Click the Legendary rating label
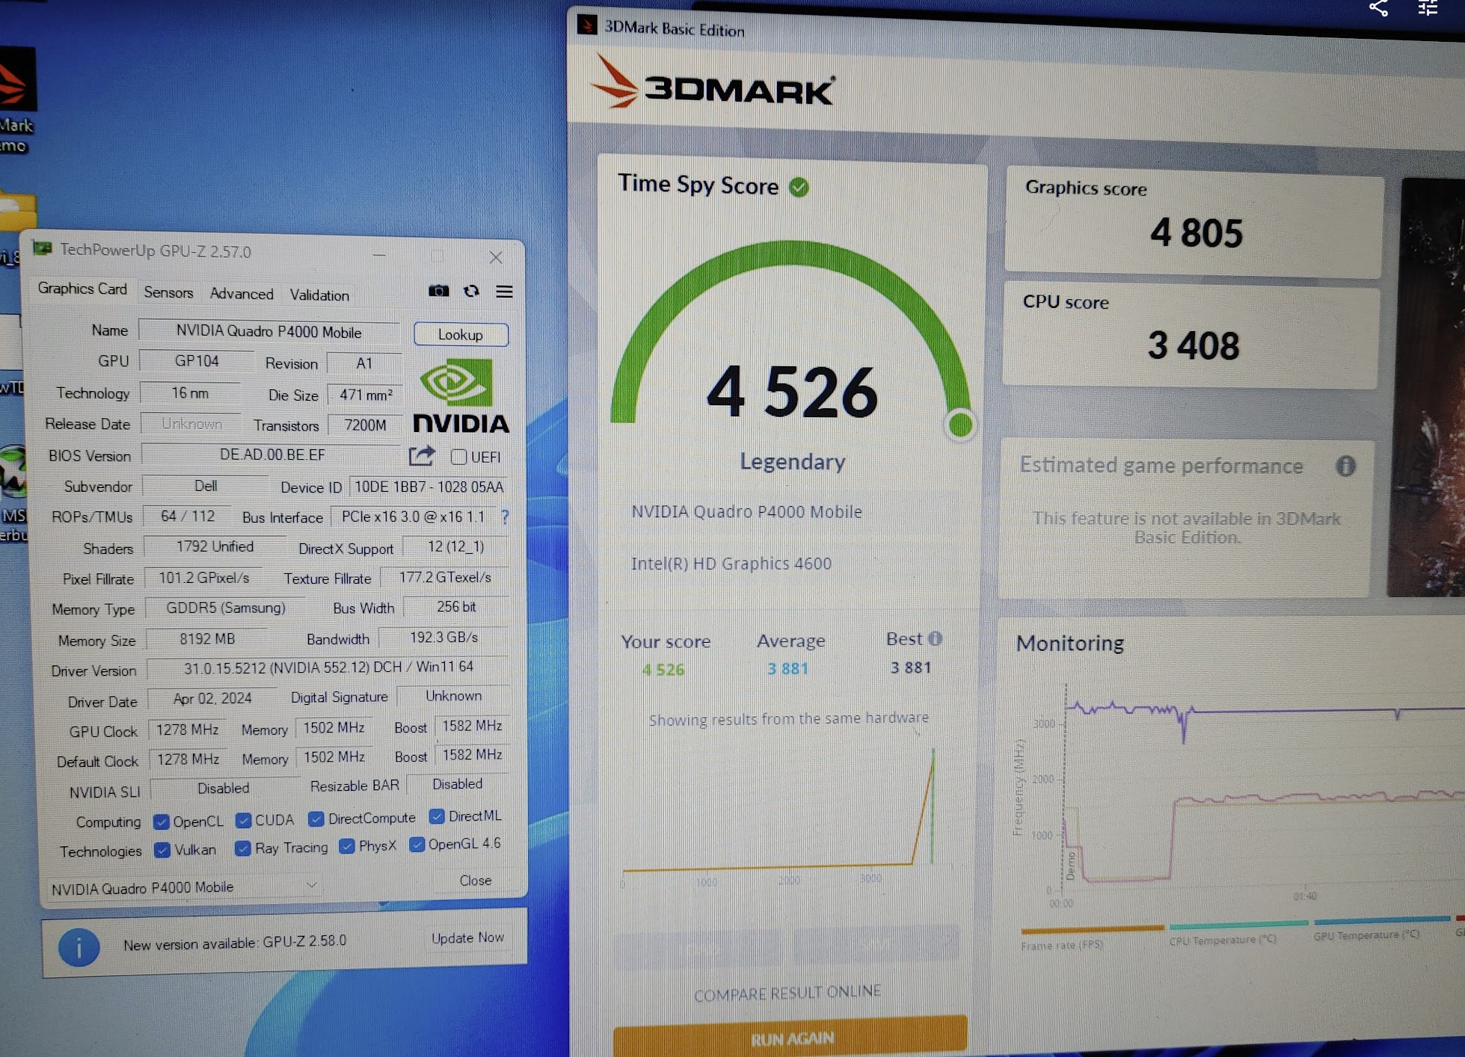Image resolution: width=1465 pixels, height=1057 pixels. coord(793,461)
